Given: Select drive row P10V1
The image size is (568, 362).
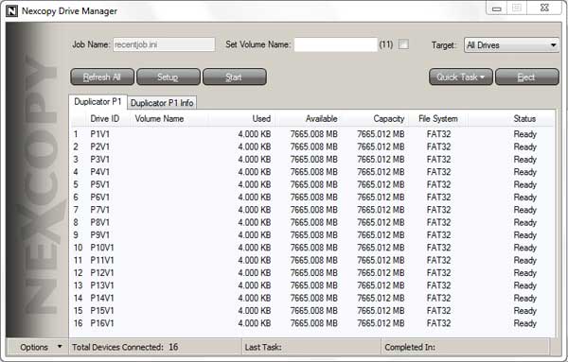Looking at the screenshot, I should 312,248.
